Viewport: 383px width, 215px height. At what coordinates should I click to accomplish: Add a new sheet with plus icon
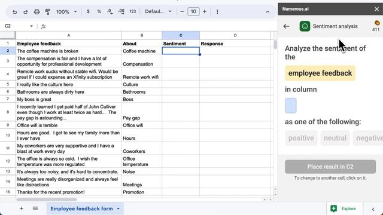(22, 208)
